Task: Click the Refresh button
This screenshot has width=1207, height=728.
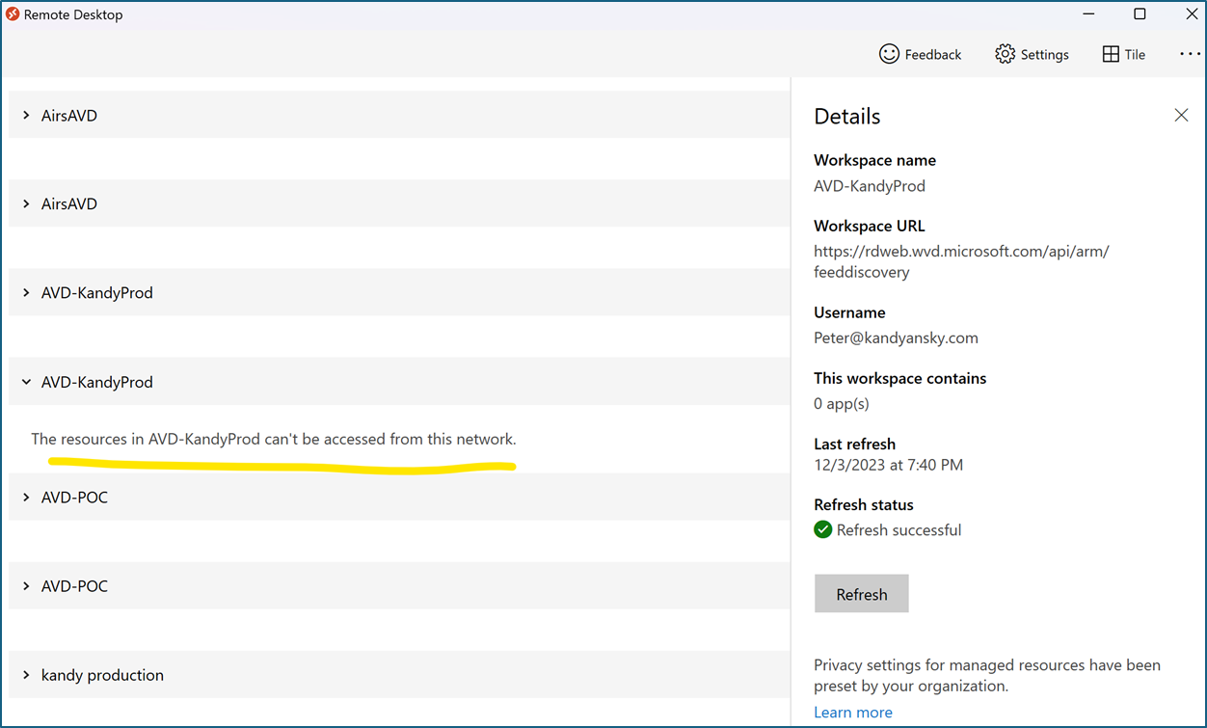Action: click(862, 594)
